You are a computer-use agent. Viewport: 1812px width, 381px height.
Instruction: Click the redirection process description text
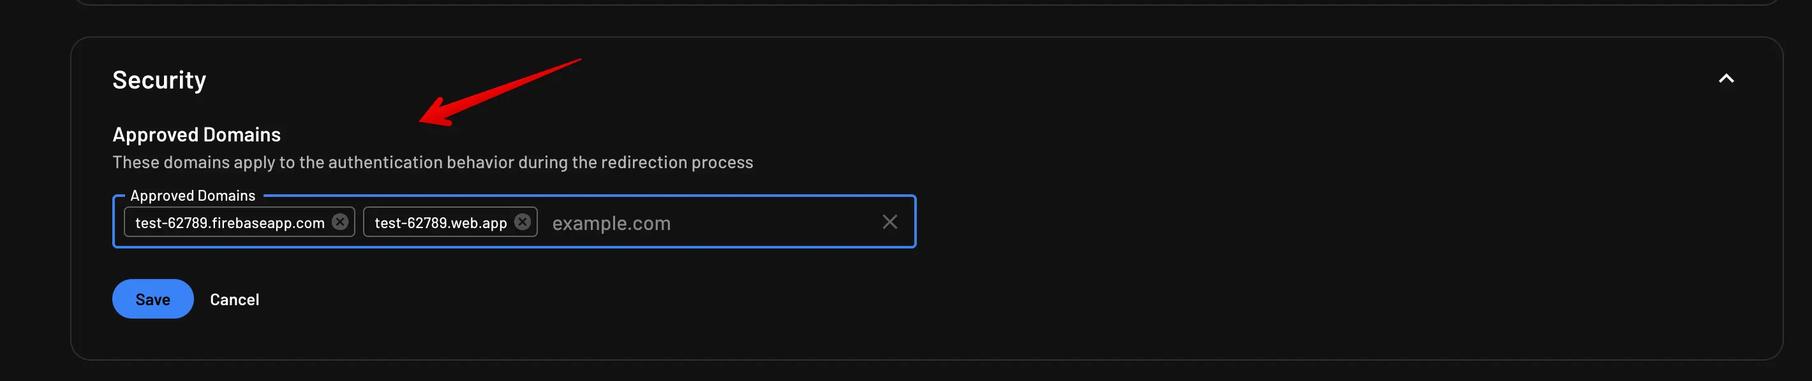(433, 162)
